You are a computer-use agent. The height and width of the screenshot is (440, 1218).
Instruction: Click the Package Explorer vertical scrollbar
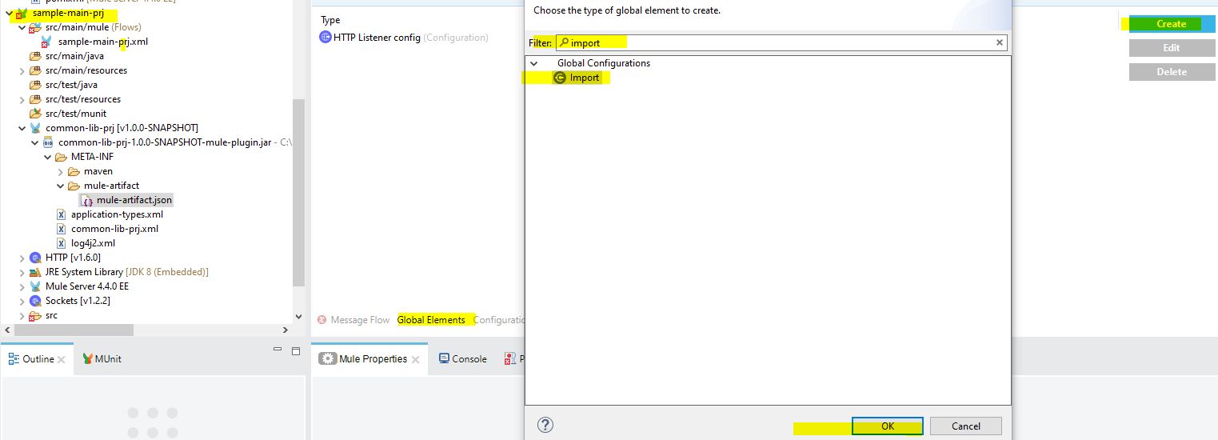(x=299, y=192)
